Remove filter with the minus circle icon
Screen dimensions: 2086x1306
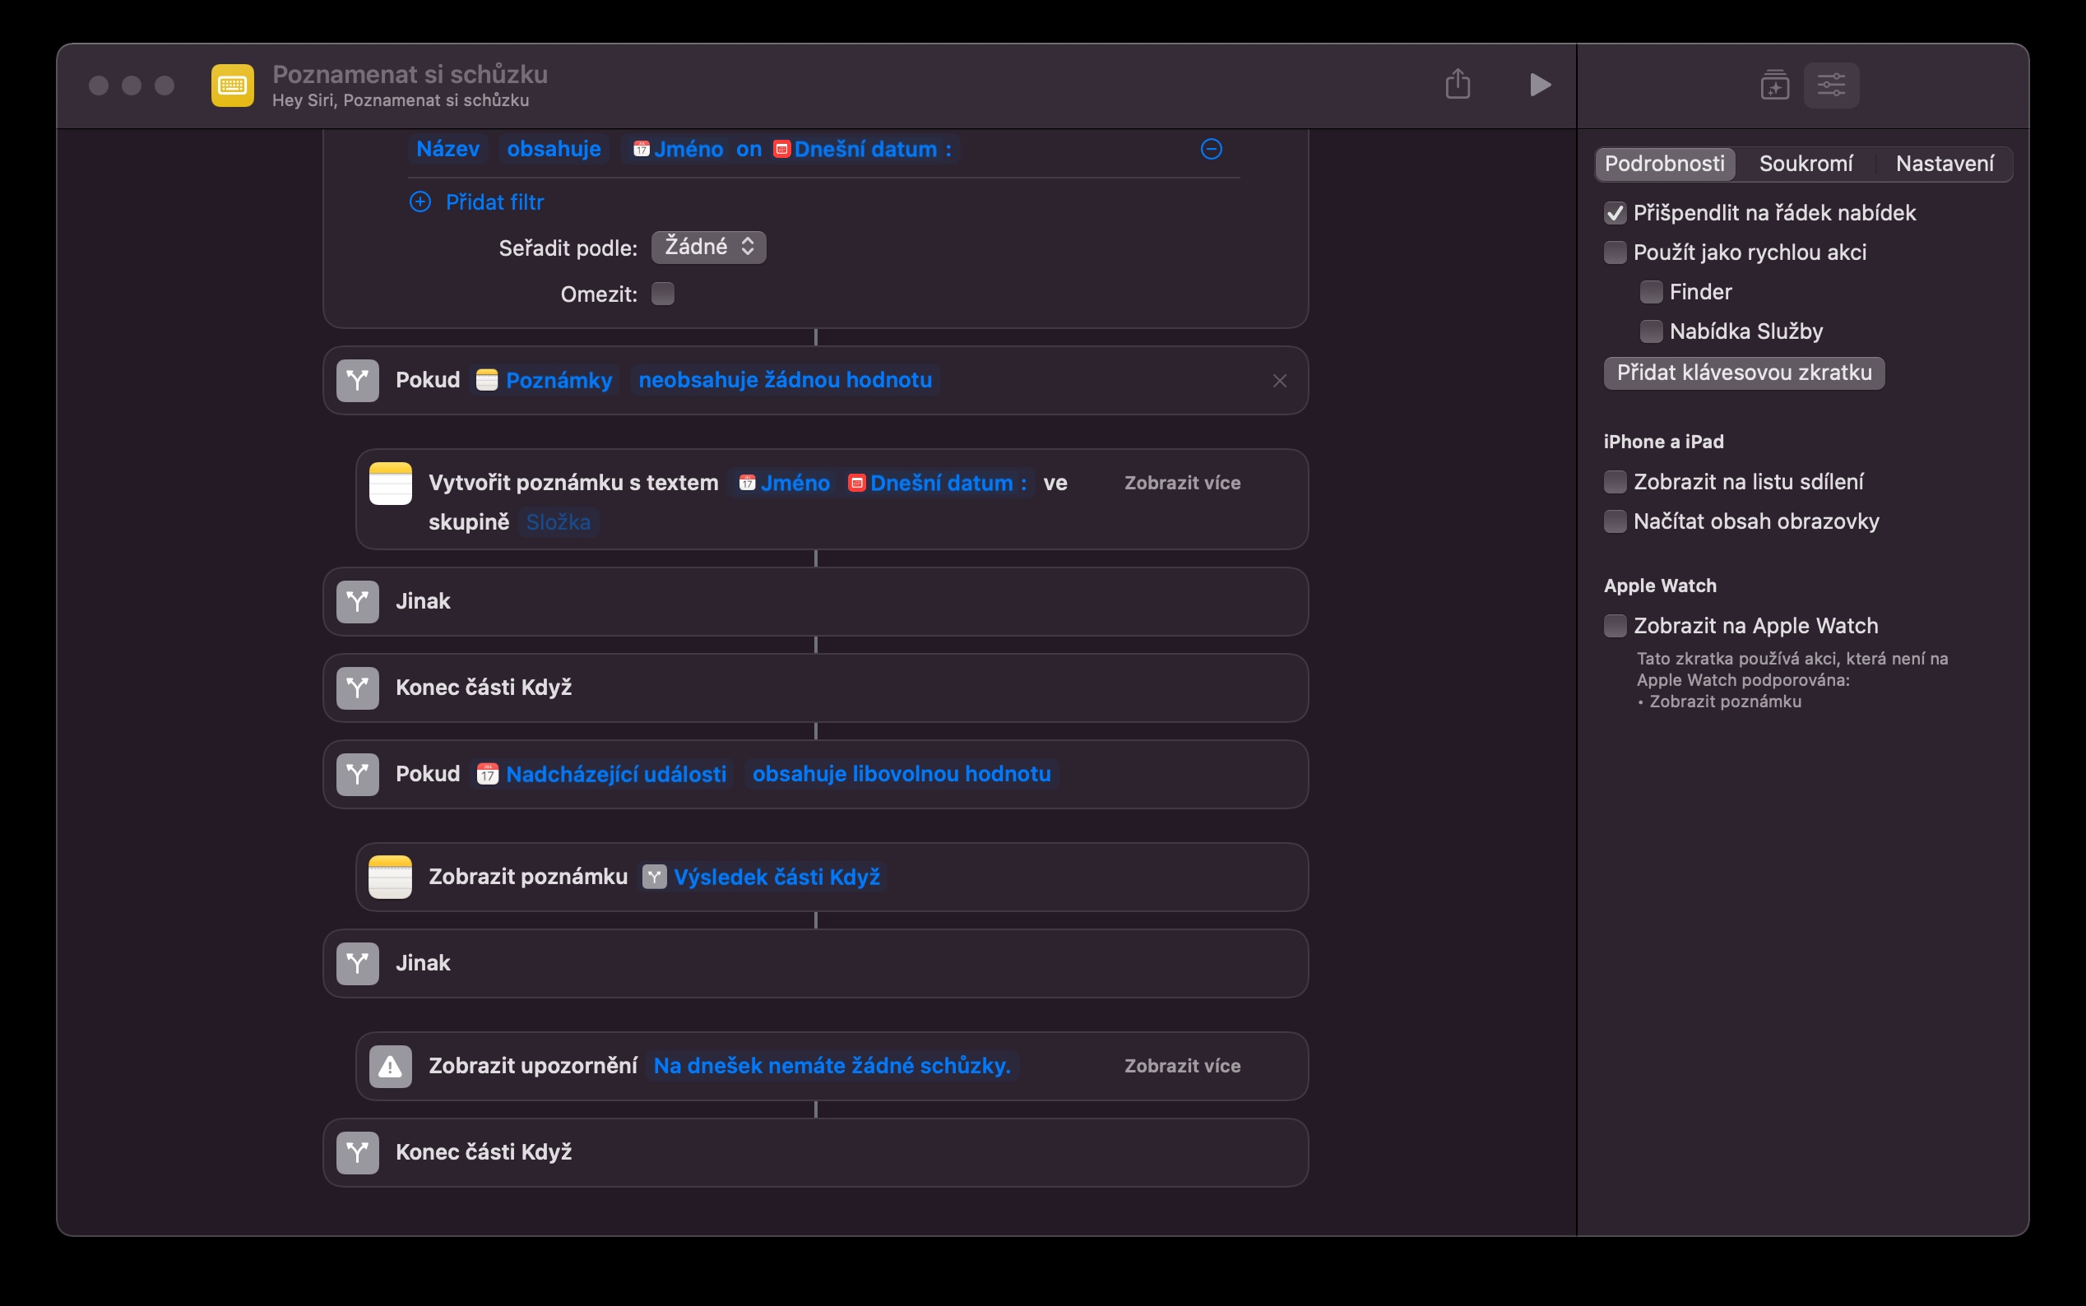(1211, 149)
